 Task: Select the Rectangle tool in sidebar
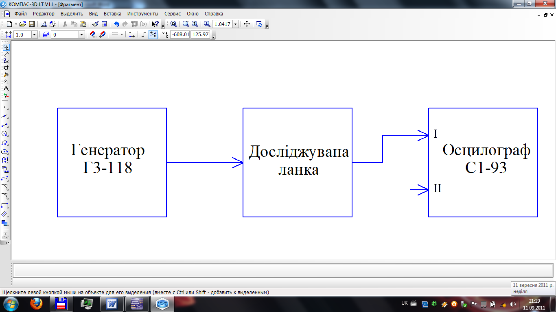coord(5,205)
